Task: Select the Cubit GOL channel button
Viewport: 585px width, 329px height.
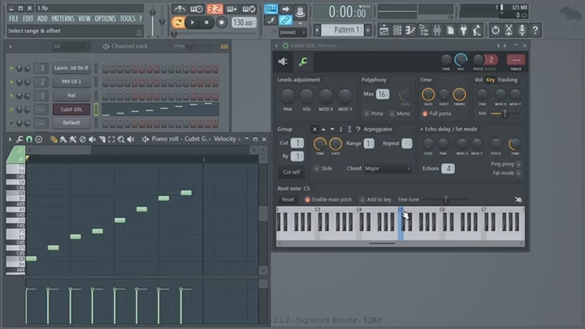Action: click(x=71, y=110)
